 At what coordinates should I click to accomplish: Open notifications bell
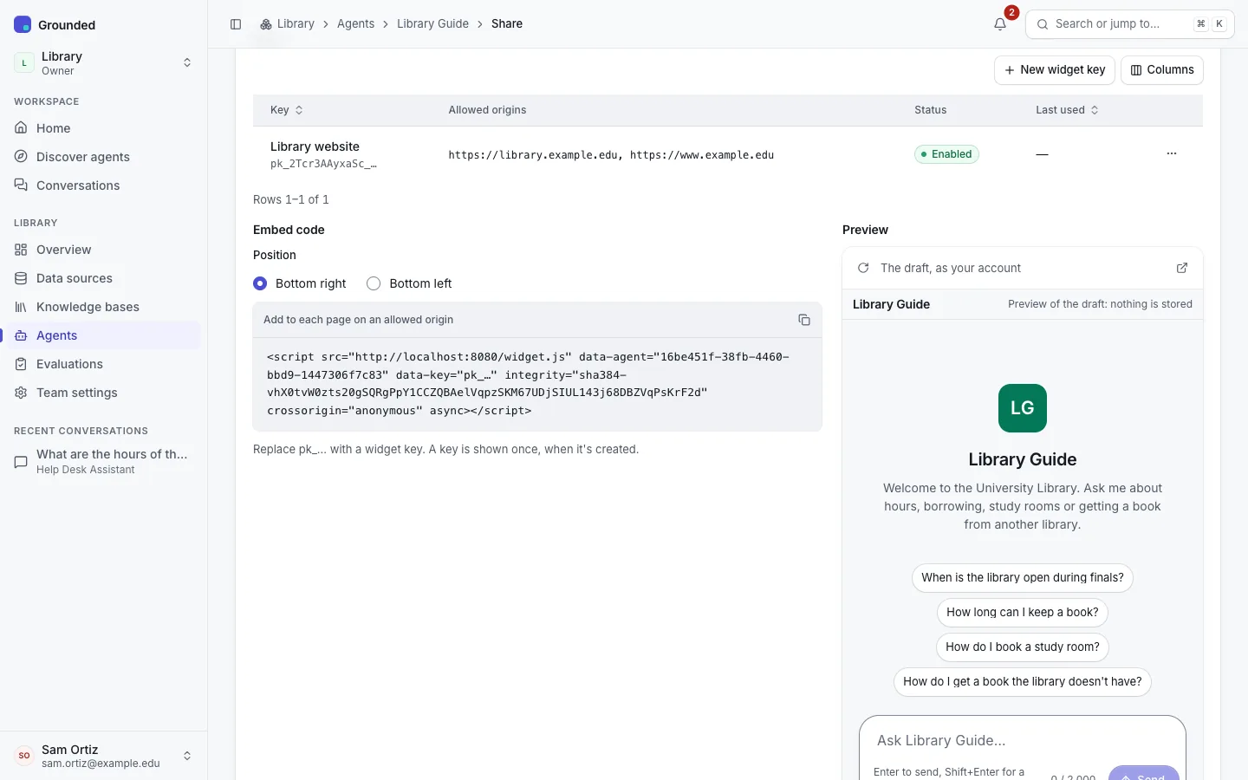(x=1000, y=24)
